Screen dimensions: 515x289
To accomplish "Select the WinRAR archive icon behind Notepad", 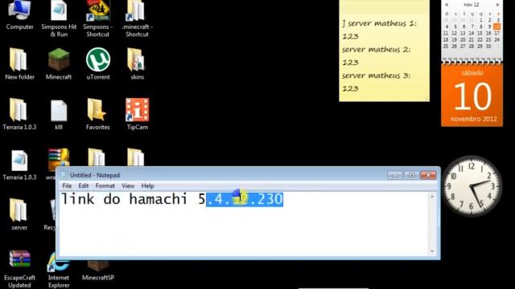I will pyautogui.click(x=59, y=158).
